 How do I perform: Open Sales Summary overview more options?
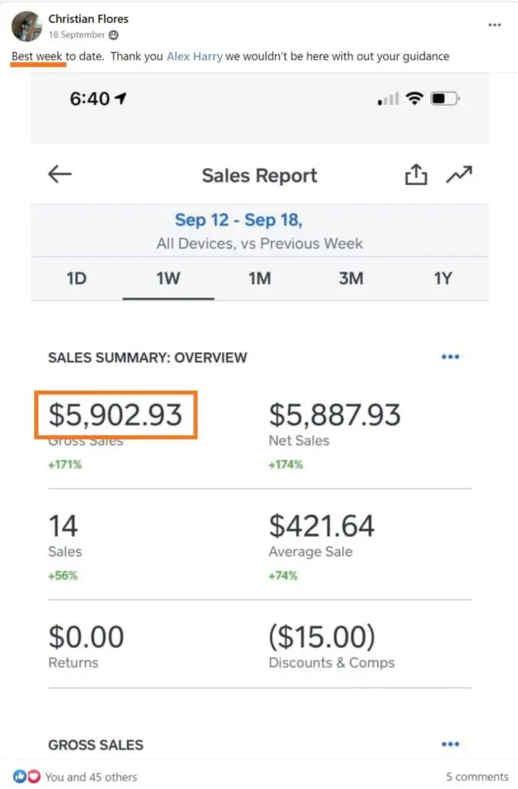(x=450, y=357)
